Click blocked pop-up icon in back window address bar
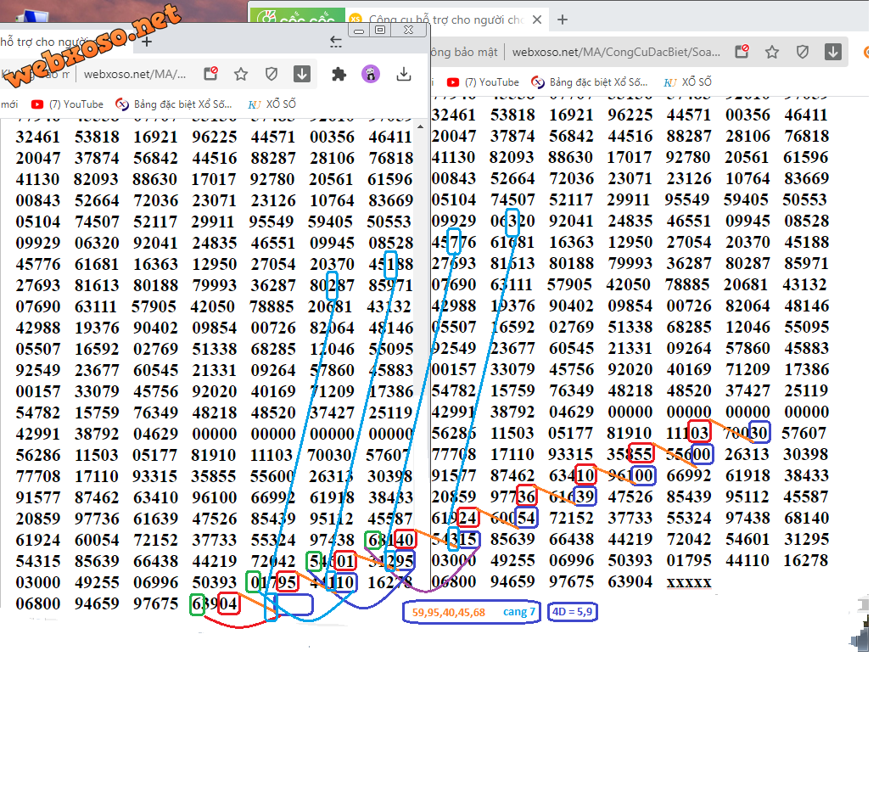Screen dimensions: 879x808 click(x=742, y=53)
